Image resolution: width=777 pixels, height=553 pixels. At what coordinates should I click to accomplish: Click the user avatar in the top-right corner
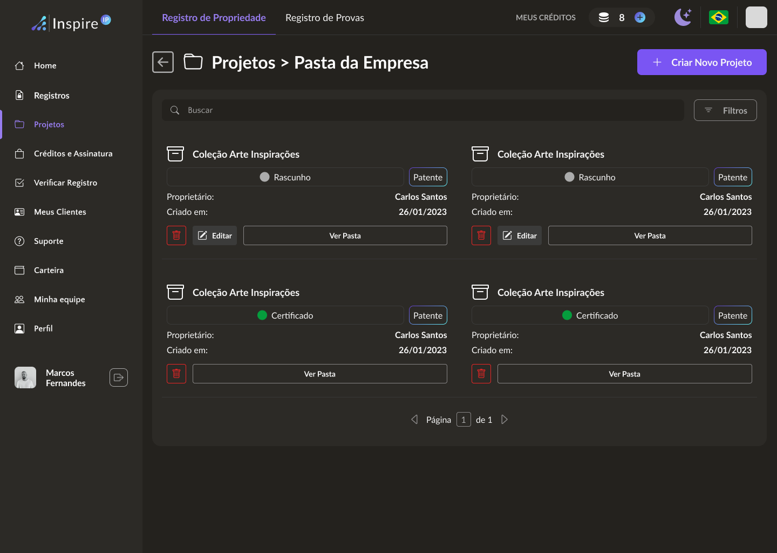pos(756,17)
